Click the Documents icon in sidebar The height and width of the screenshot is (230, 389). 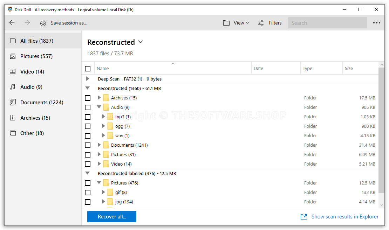(13, 103)
